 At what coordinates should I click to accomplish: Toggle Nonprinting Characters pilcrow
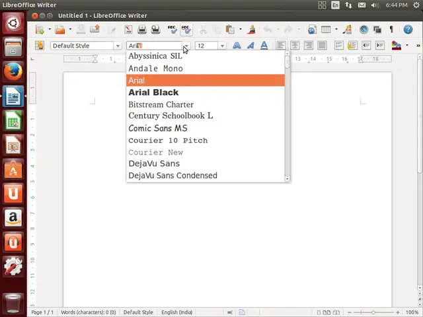(x=391, y=29)
